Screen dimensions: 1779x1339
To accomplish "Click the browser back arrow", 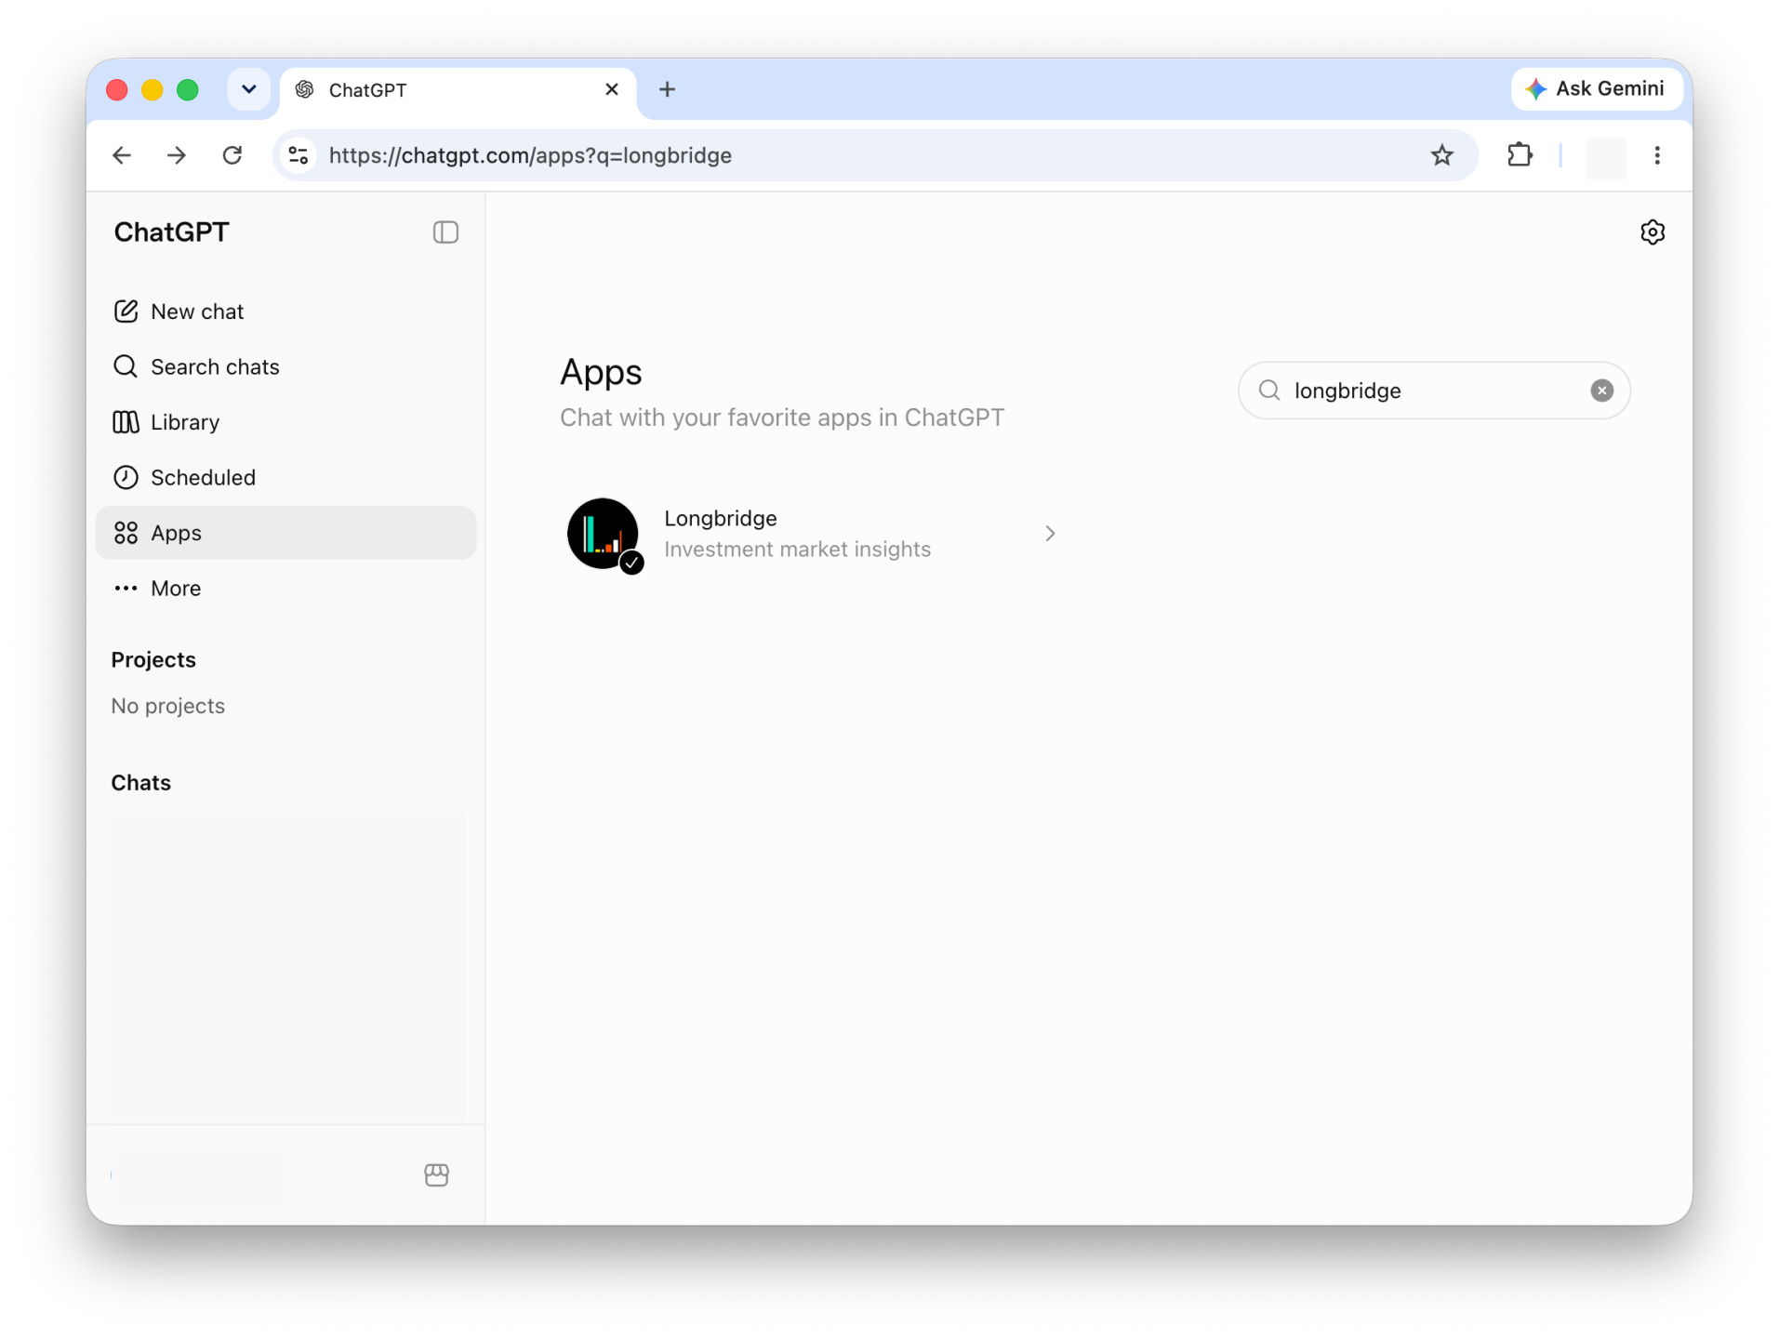I will (x=122, y=155).
